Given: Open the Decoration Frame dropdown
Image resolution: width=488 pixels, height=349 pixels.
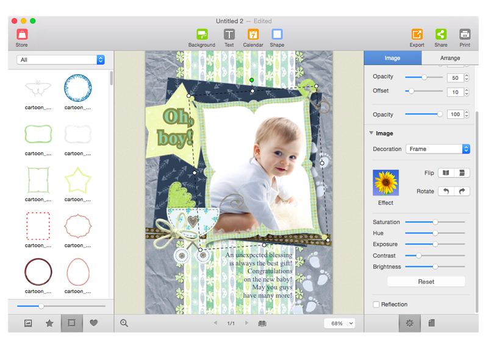Looking at the screenshot, I should point(437,149).
